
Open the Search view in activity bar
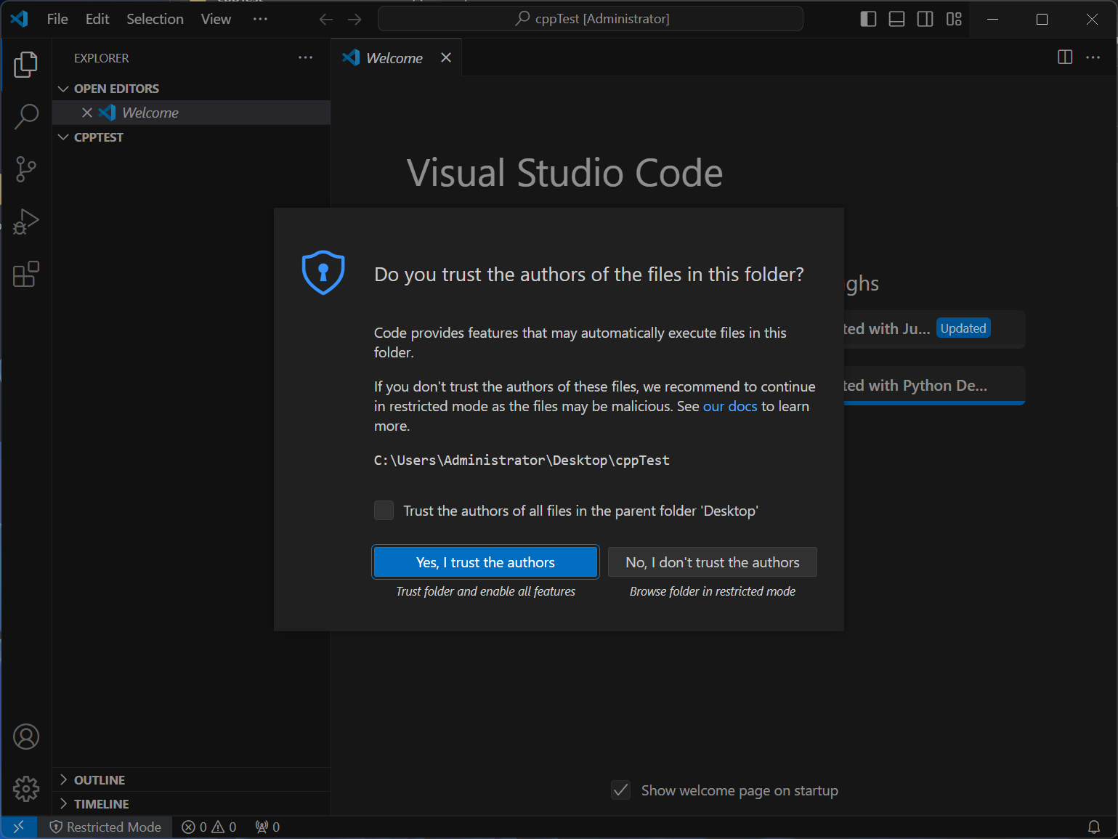tap(26, 116)
